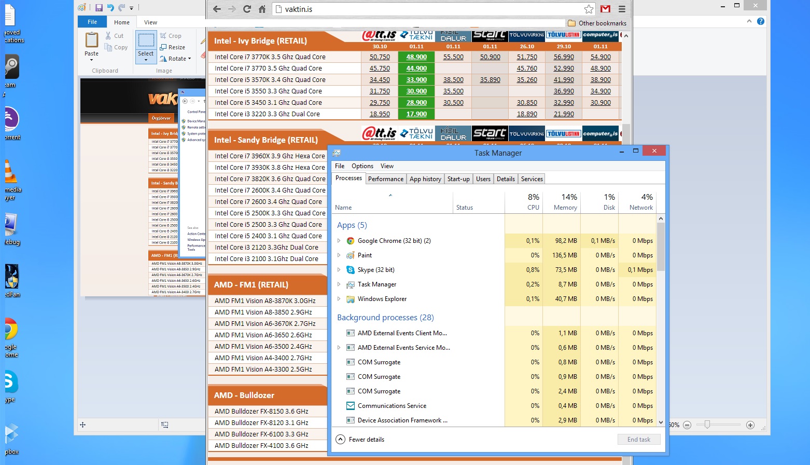Click the Paste icon in Paint ribbon

click(x=92, y=40)
